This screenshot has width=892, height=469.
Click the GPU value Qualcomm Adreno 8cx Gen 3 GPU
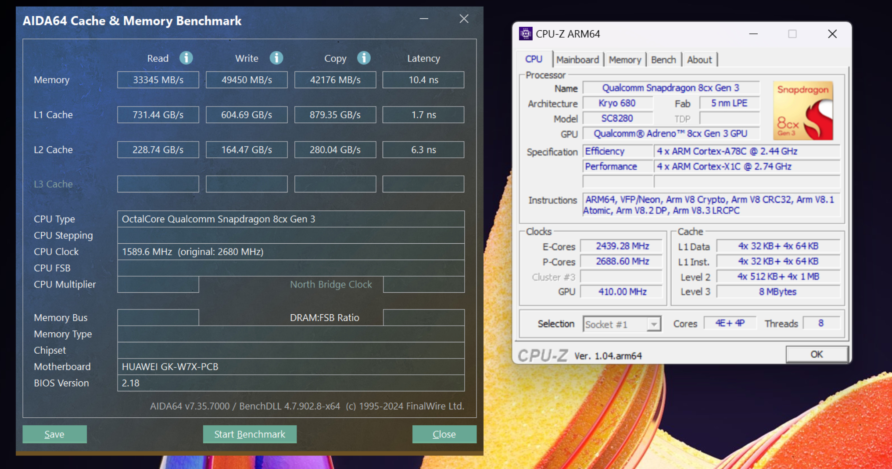[671, 134]
